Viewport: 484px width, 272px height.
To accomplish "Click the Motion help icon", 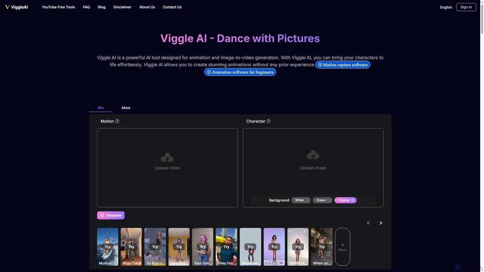I will coord(117,121).
